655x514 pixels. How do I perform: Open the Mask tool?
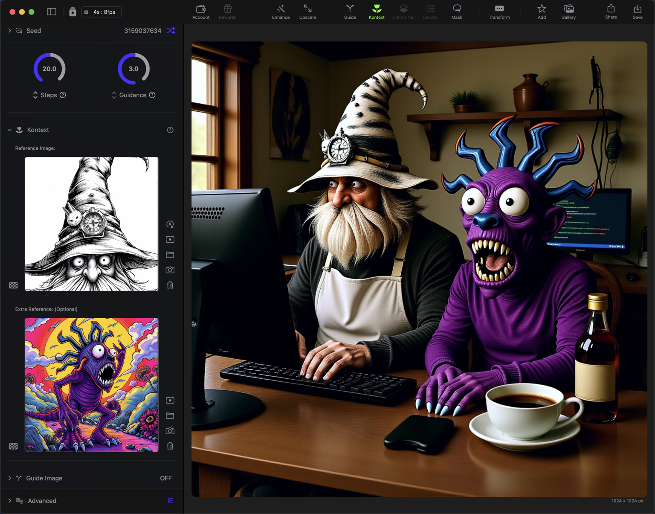(x=457, y=12)
